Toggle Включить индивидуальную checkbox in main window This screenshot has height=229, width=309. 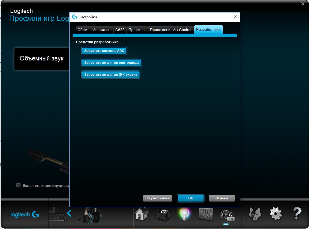[18, 185]
